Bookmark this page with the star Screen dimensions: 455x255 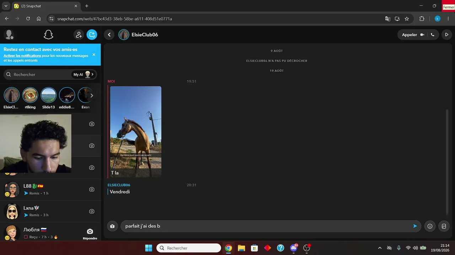(x=407, y=19)
